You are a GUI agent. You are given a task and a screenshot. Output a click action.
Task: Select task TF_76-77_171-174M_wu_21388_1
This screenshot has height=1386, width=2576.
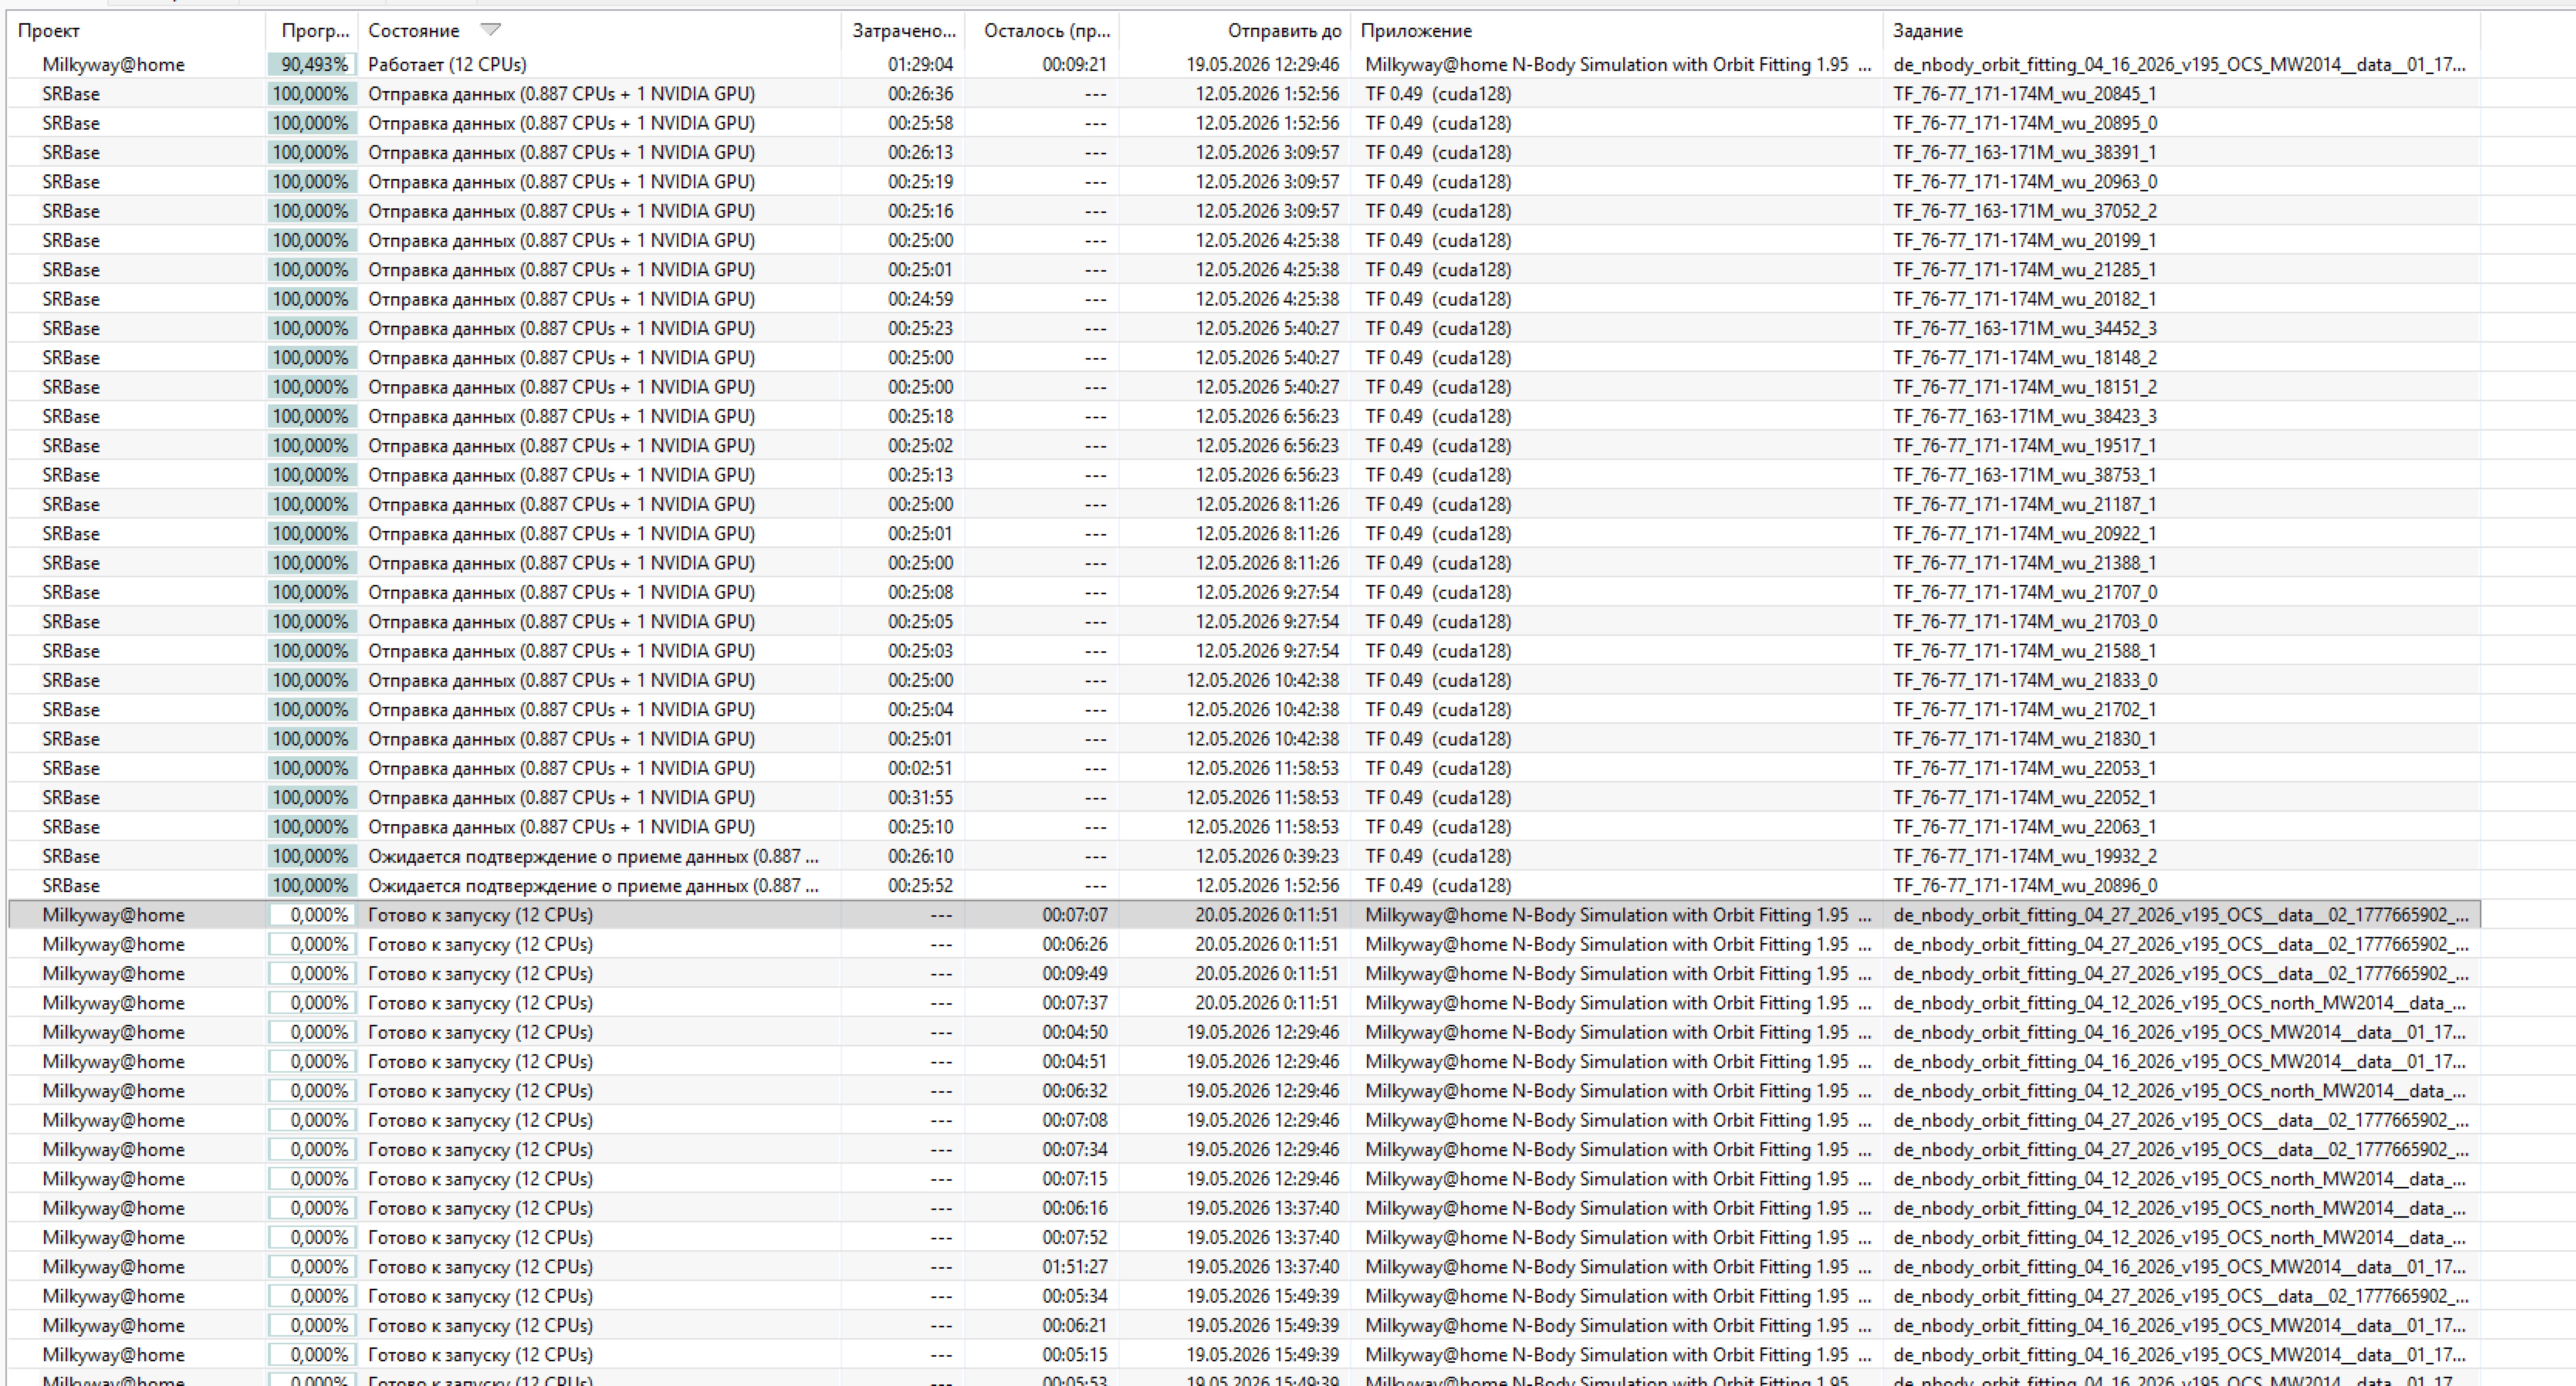[2024, 563]
